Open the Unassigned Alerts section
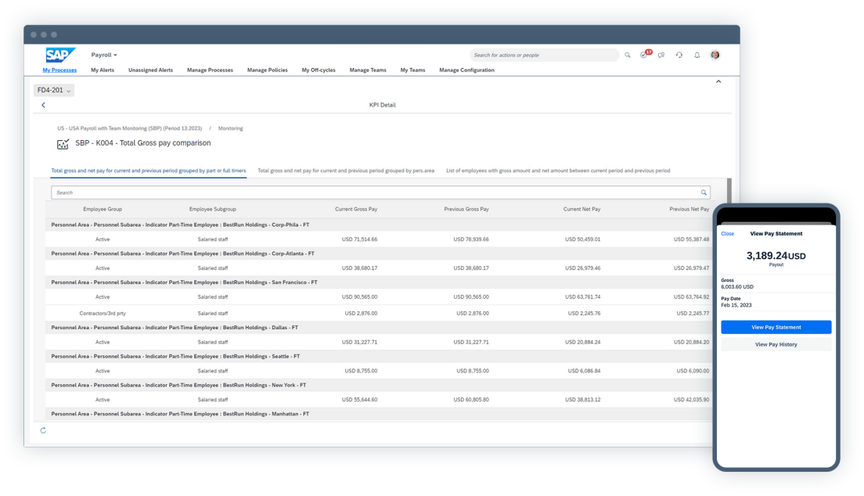This screenshot has width=864, height=496. pyautogui.click(x=150, y=70)
